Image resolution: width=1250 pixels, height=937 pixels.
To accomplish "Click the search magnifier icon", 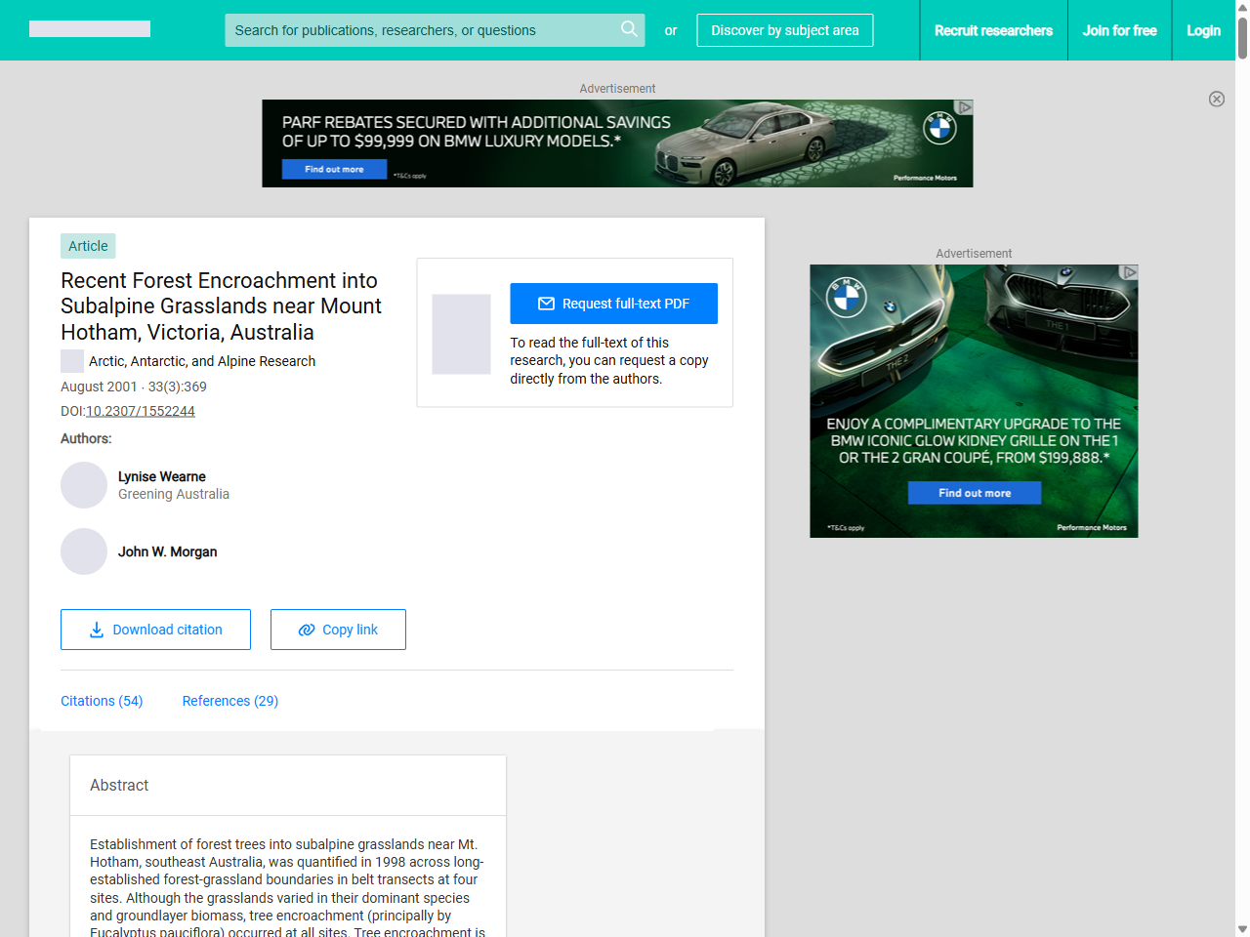I will click(x=629, y=30).
